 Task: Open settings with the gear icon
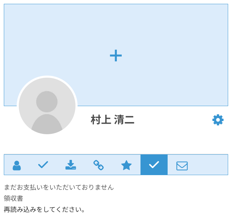218,120
